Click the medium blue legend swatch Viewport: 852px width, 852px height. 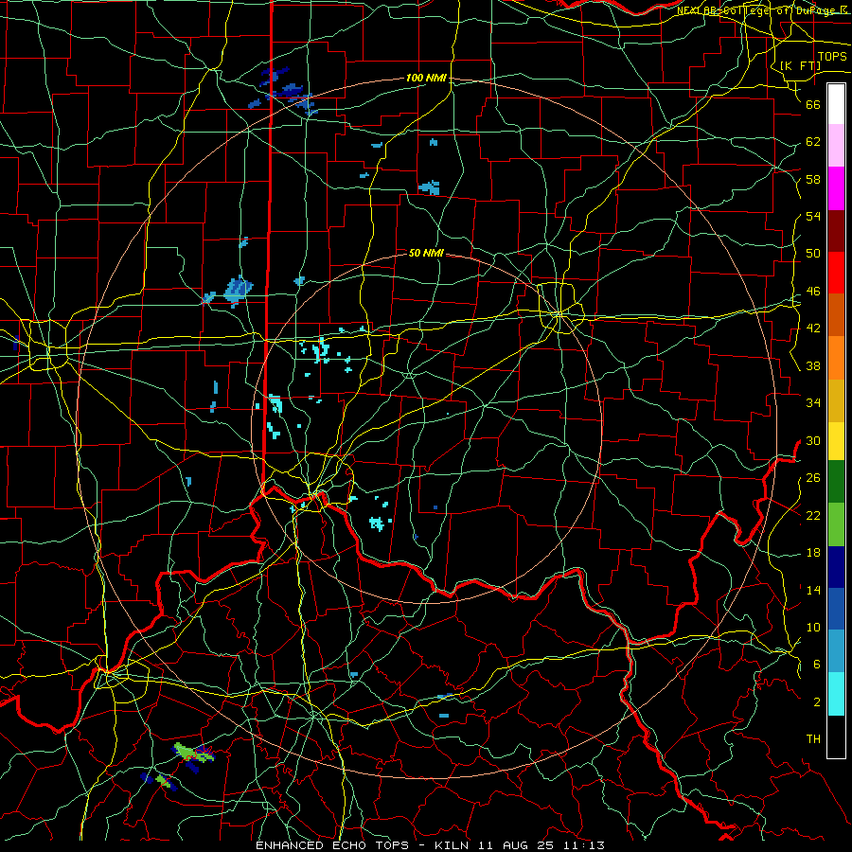coord(836,609)
